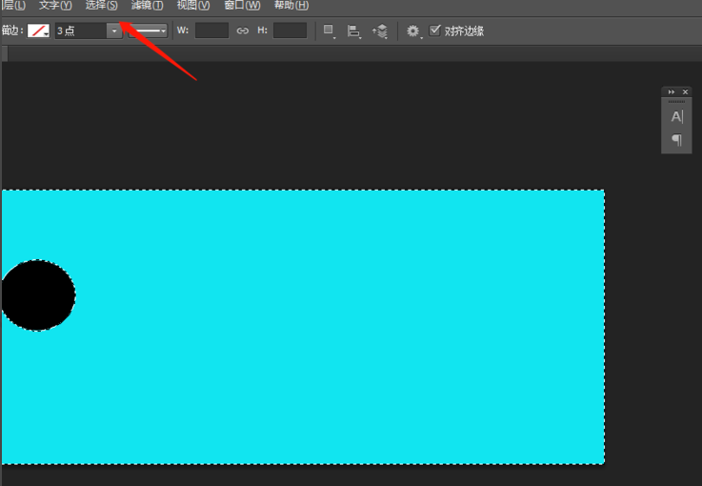Open the Paragraph panel icon

point(677,140)
